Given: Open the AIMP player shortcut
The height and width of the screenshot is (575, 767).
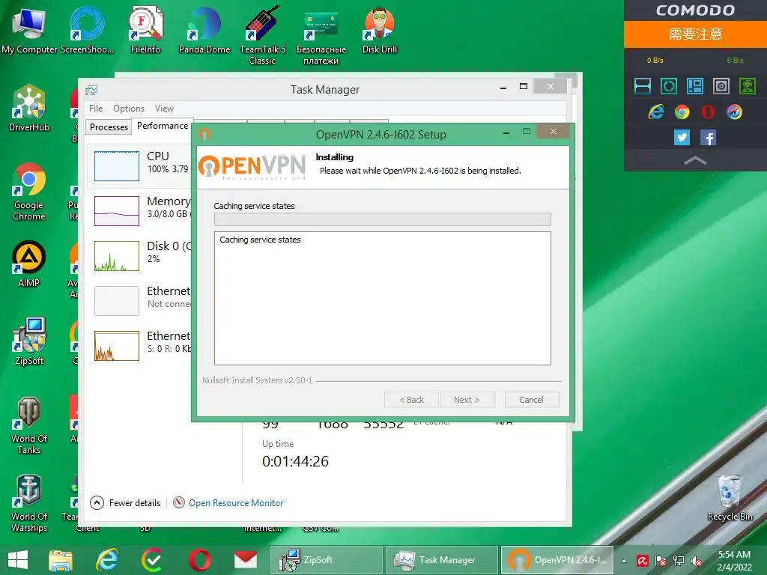Looking at the screenshot, I should (29, 264).
